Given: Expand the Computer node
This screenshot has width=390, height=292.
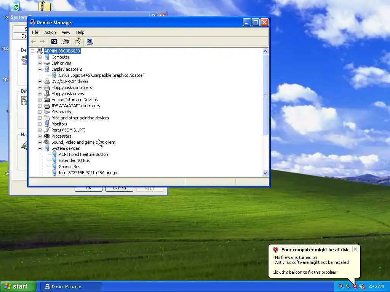Looking at the screenshot, I should (x=40, y=57).
